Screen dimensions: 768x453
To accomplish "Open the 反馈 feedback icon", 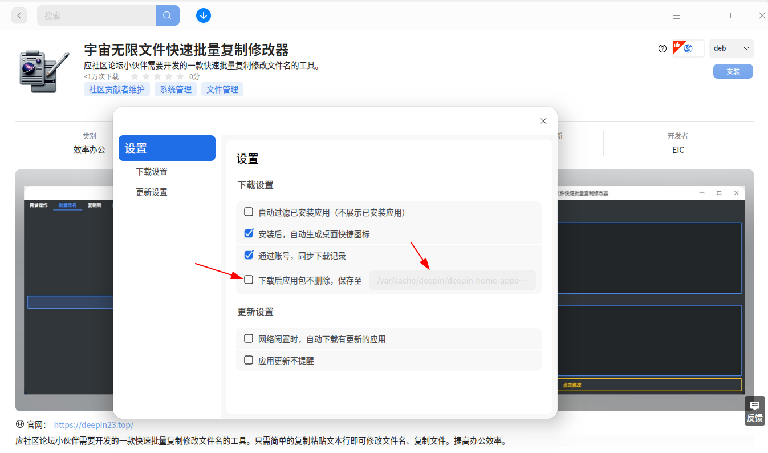I will coord(755,411).
